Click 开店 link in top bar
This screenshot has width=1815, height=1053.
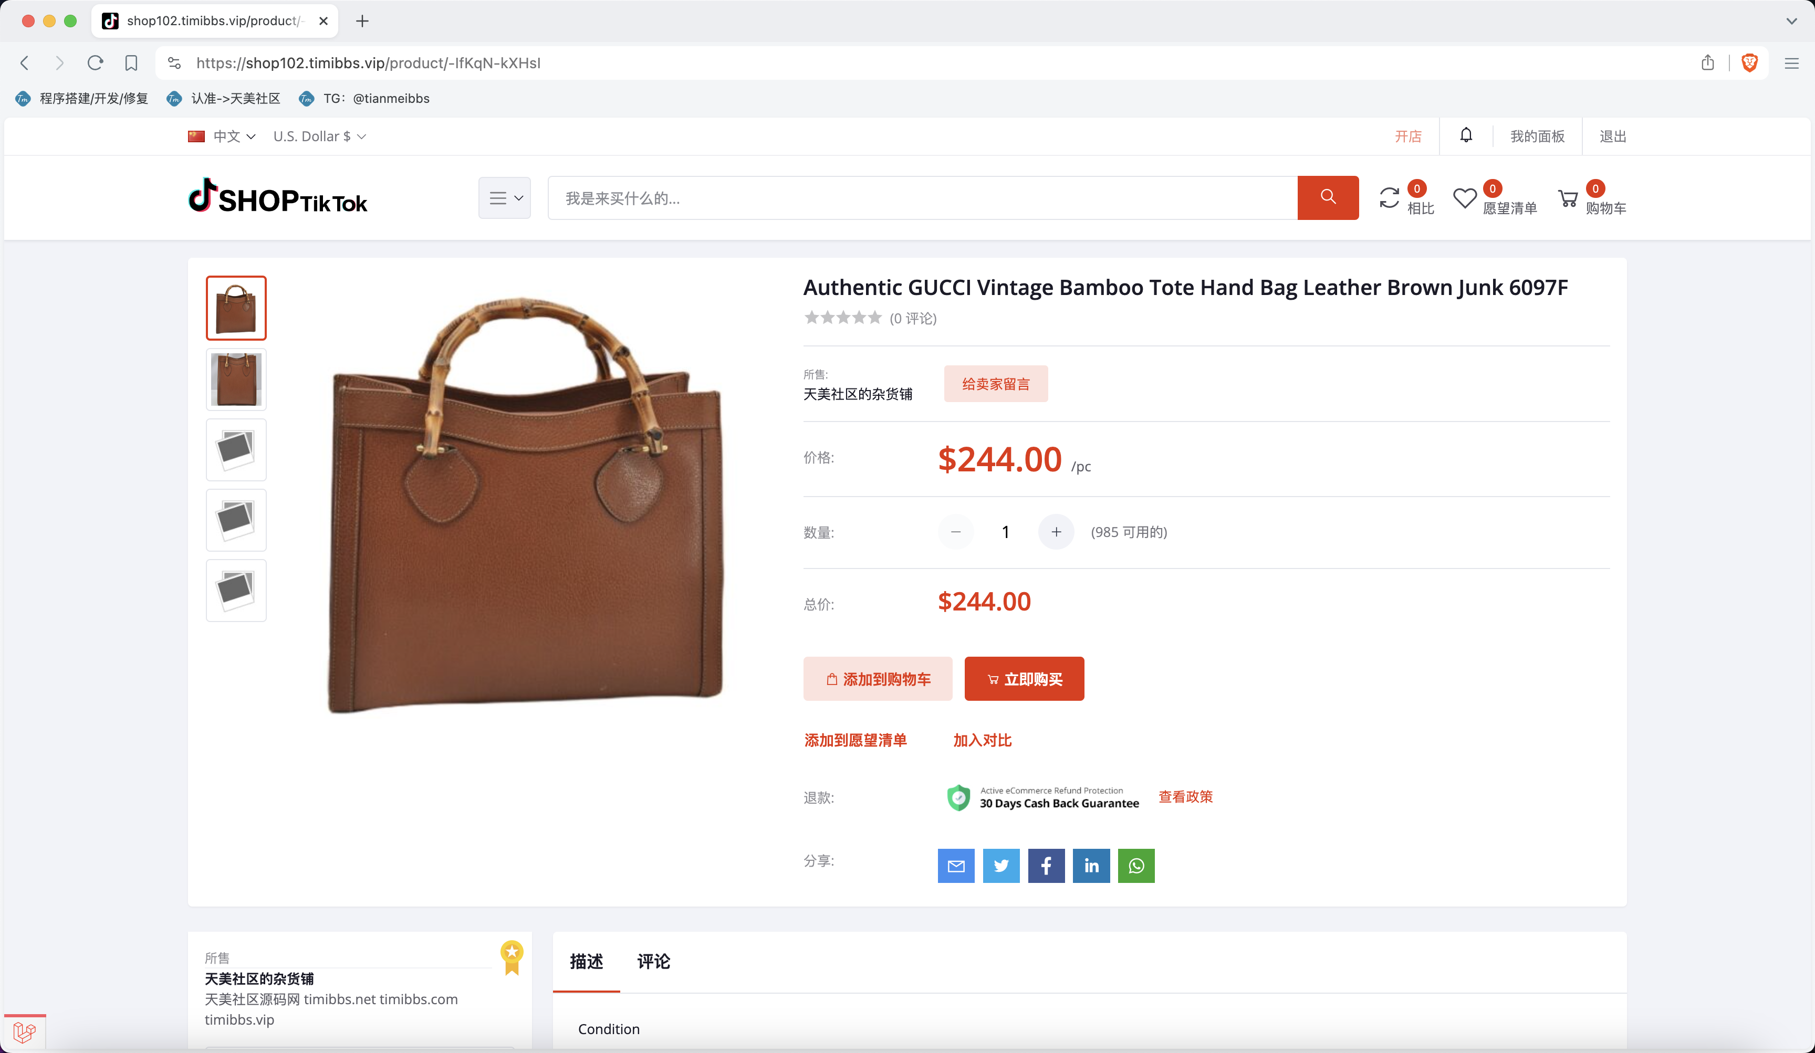point(1408,136)
